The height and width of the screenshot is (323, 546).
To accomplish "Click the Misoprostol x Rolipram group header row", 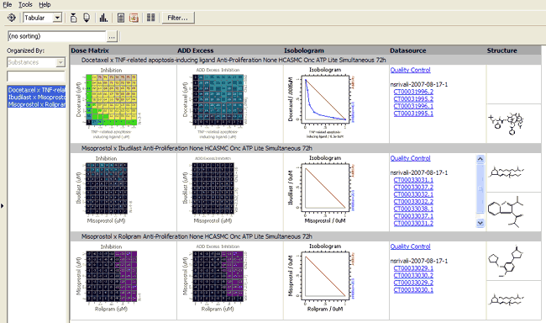I will point(306,236).
